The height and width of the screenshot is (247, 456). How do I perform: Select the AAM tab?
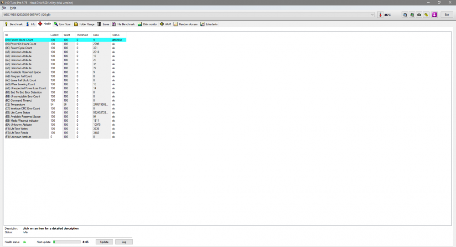point(165,24)
